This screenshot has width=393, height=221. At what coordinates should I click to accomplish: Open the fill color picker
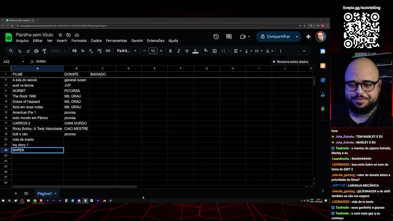(206, 51)
